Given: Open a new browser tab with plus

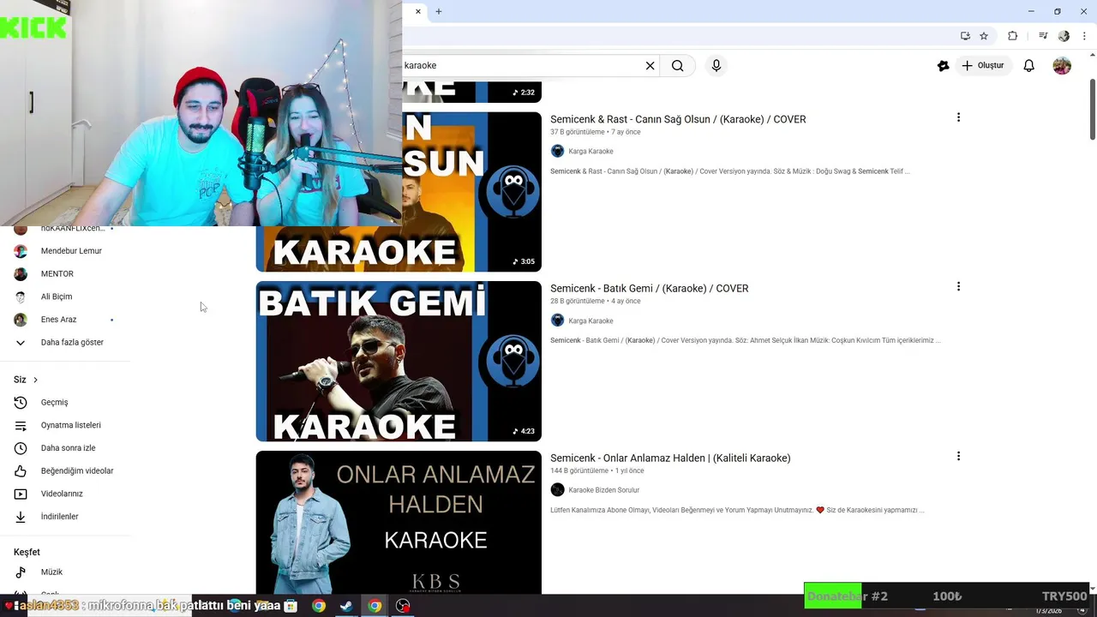Looking at the screenshot, I should pyautogui.click(x=439, y=11).
